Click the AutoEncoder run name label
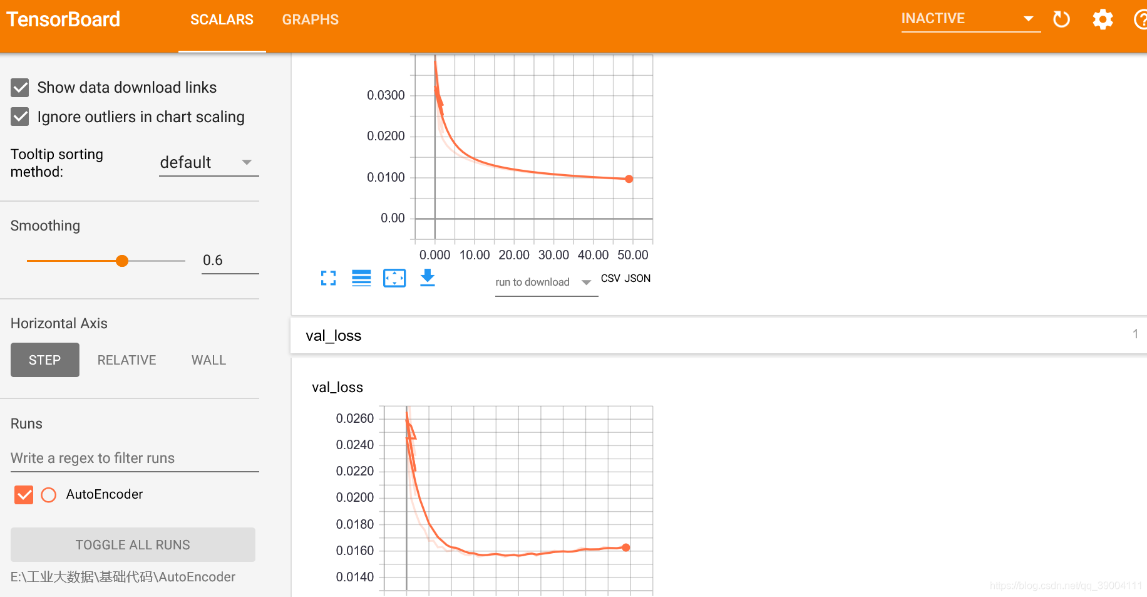Viewport: 1147px width, 597px height. coord(105,495)
